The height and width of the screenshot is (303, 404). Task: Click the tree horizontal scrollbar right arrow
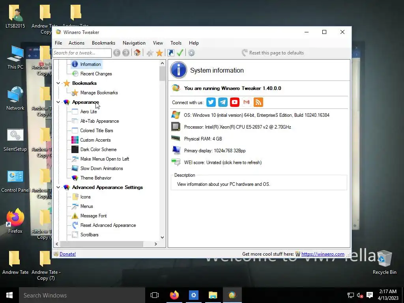pos(155,244)
